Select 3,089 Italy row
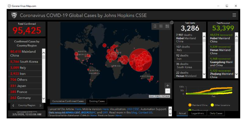The width and height of the screenshot is (245, 124). [25, 68]
